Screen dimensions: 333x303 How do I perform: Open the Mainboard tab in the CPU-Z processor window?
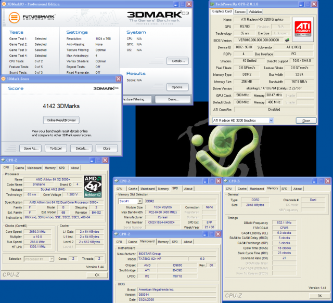coord(34,168)
